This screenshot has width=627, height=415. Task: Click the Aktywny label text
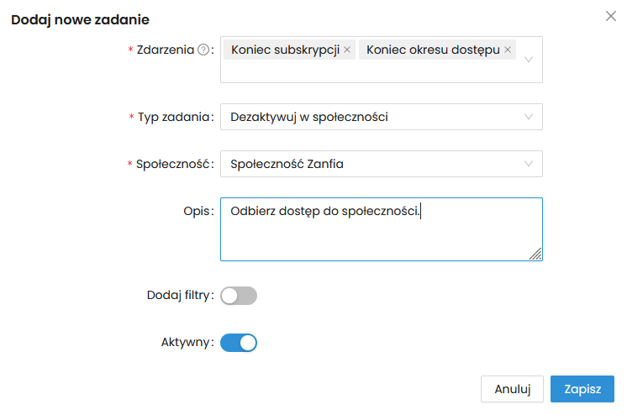(x=186, y=343)
